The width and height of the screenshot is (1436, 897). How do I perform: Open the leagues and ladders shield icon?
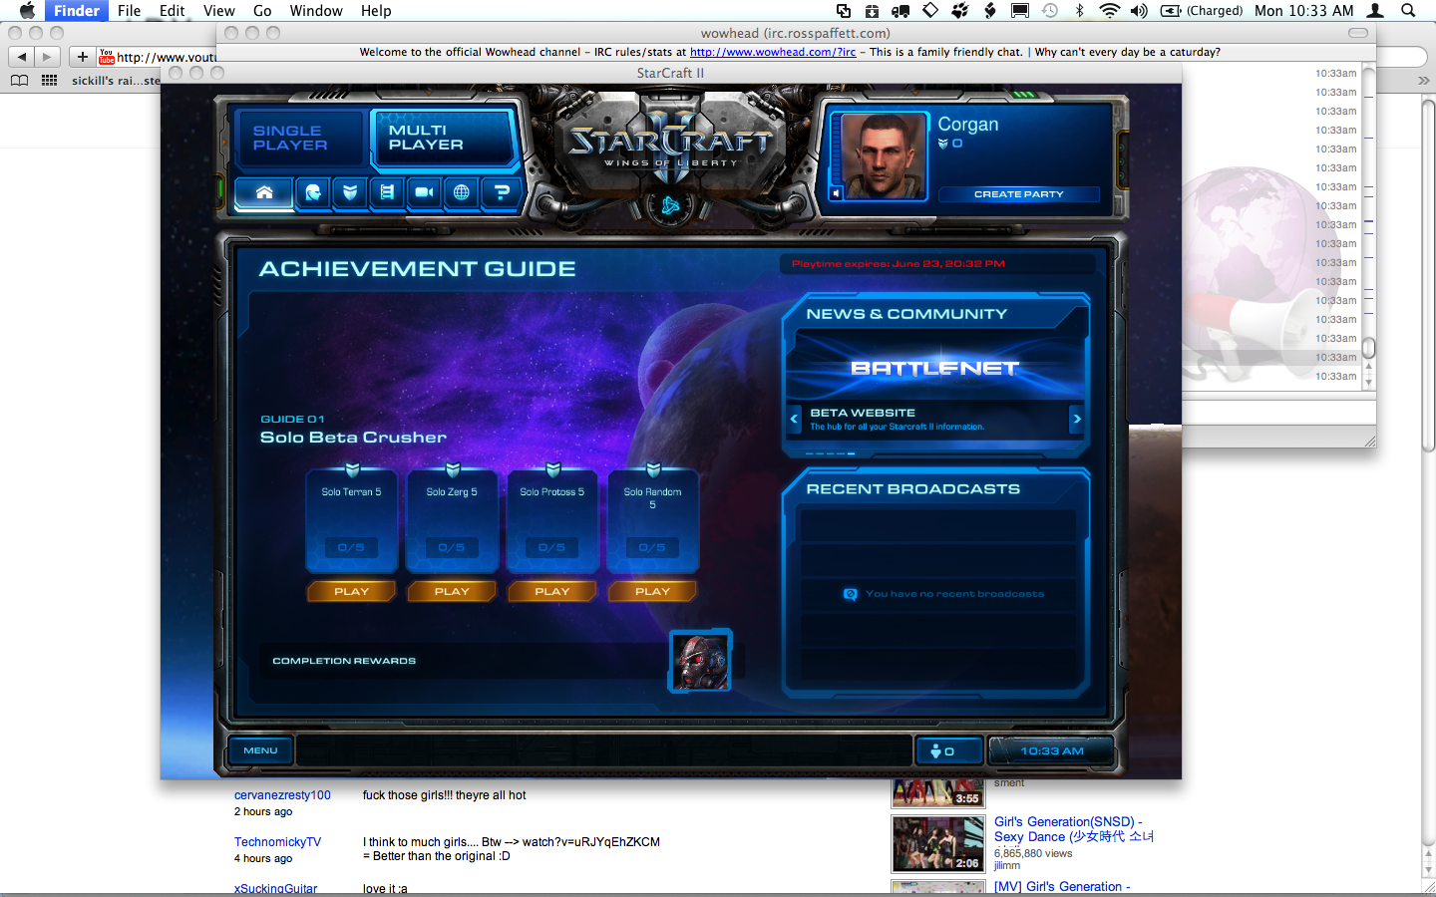(x=350, y=192)
